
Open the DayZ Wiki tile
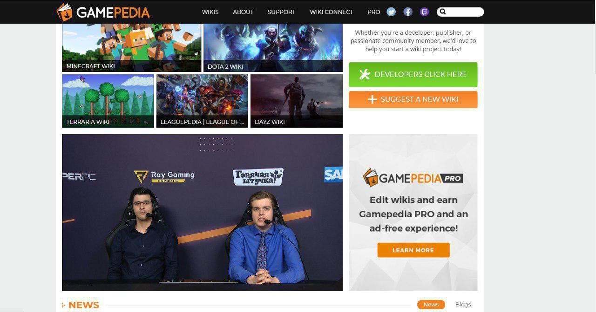(x=297, y=101)
